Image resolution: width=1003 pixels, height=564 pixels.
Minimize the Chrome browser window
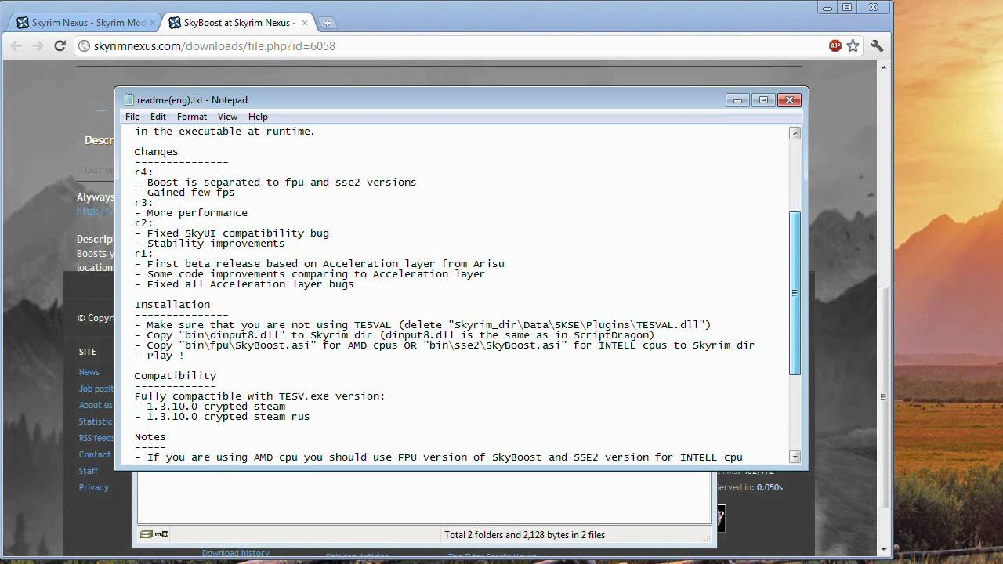(829, 7)
